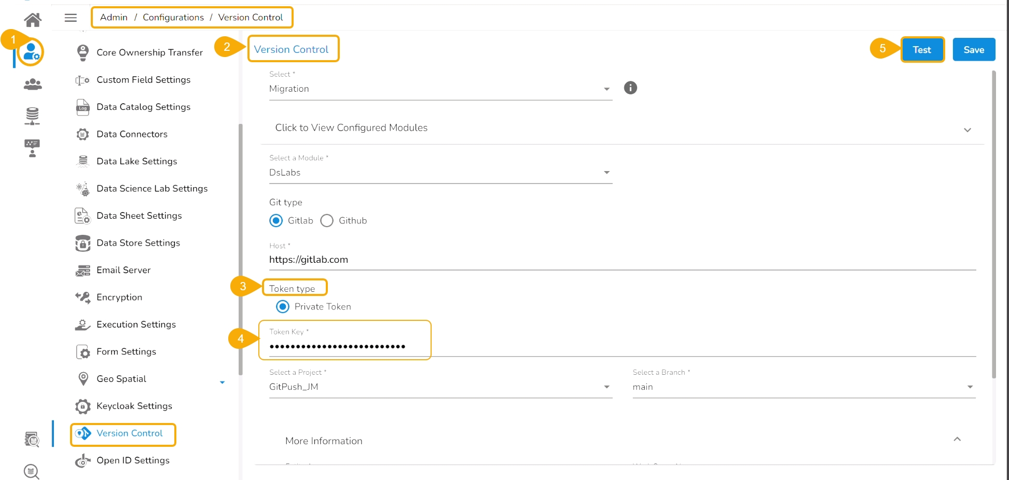This screenshot has height=480, width=1009.
Task: Click the admin user settings icon
Action: [31, 52]
